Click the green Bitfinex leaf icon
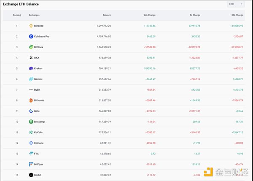The image size is (253, 181). tap(31, 47)
